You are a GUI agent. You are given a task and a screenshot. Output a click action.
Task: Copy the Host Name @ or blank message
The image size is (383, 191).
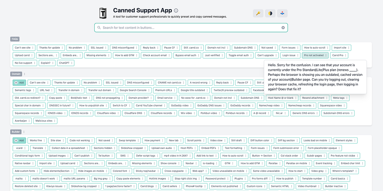point(281,98)
